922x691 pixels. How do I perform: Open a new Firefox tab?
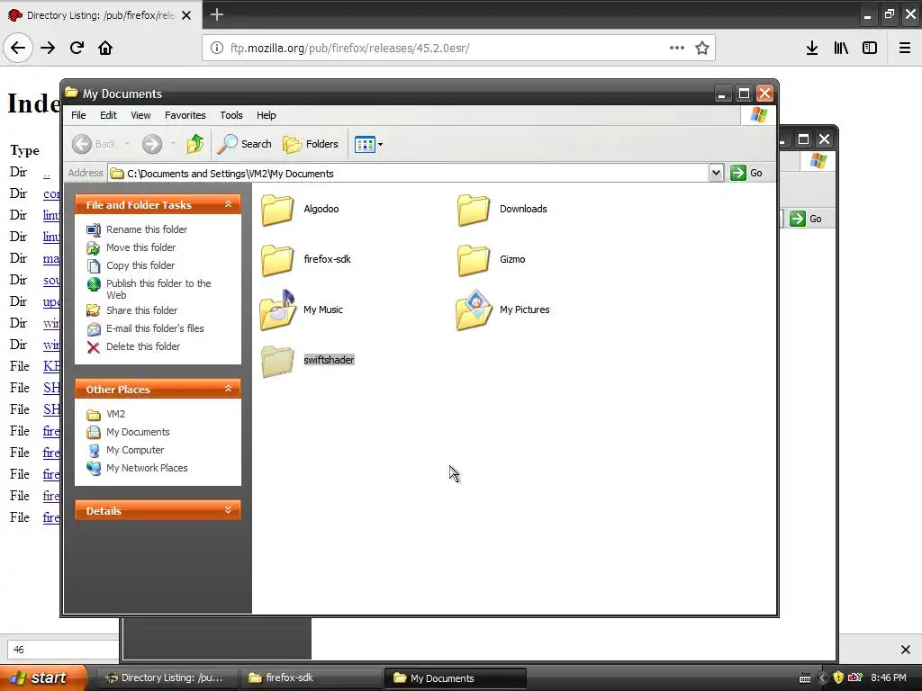[217, 14]
